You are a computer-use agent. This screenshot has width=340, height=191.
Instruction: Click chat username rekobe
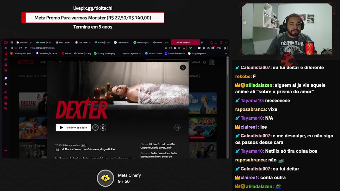pyautogui.click(x=243, y=76)
